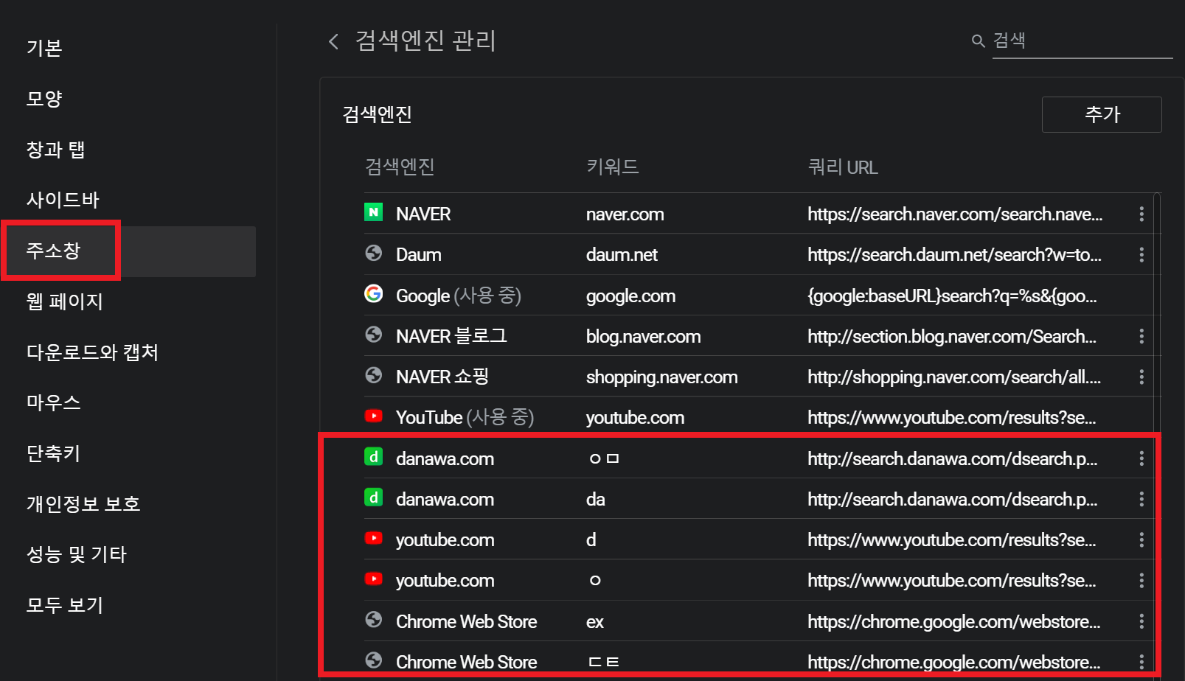
Task: Click the 검색 settings search field
Action: 1082,41
